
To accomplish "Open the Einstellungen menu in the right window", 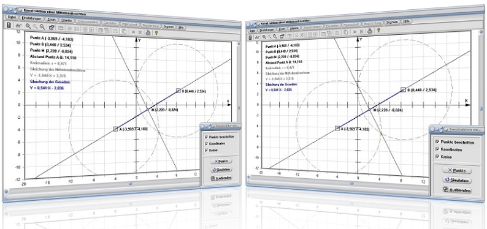I will [x=267, y=30].
